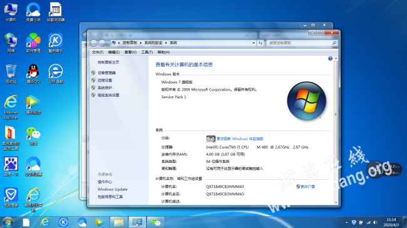Click the Windows 体验指数 refresh link
The width and height of the screenshot is (407, 228).
pyautogui.click(x=240, y=139)
